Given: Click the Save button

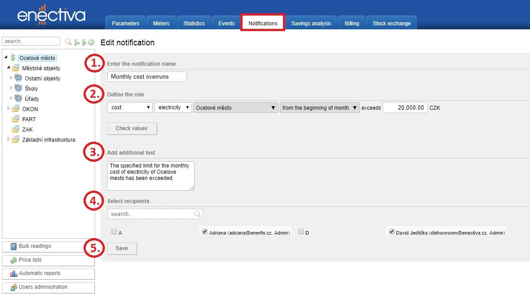Looking at the screenshot, I should tap(122, 248).
